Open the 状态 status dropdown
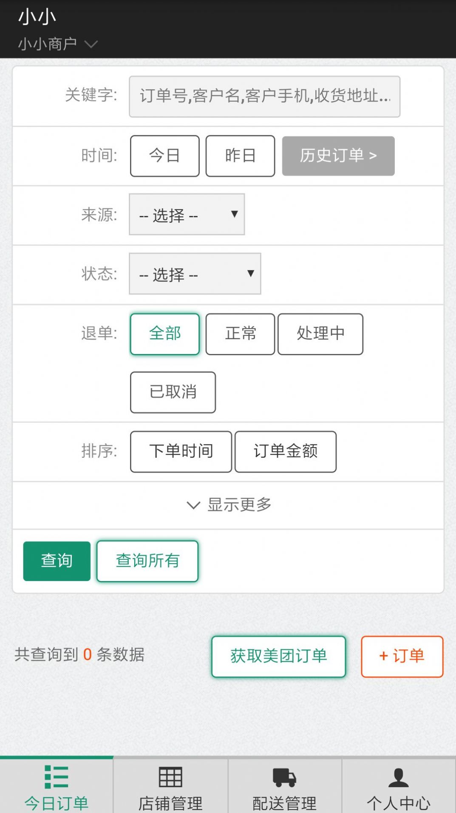Screen dimensions: 456x813 coord(195,274)
